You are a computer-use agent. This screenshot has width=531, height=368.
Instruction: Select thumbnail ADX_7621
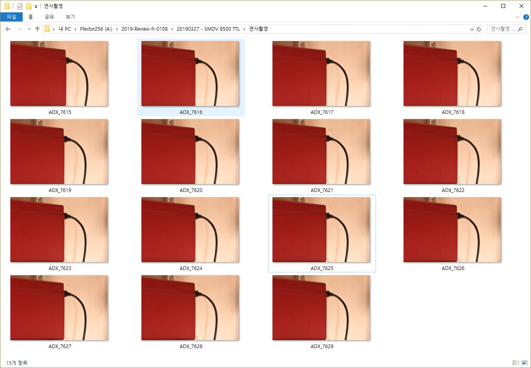(x=321, y=152)
